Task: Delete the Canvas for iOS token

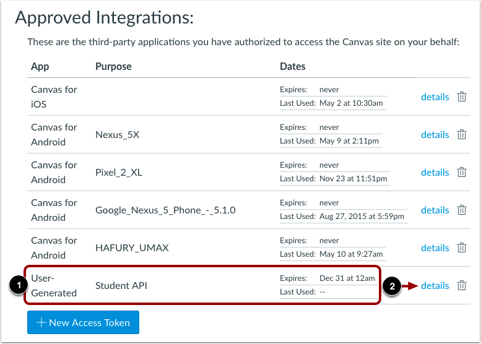Action: tap(462, 97)
